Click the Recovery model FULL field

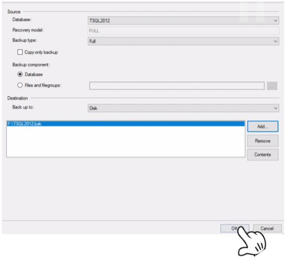pos(183,31)
